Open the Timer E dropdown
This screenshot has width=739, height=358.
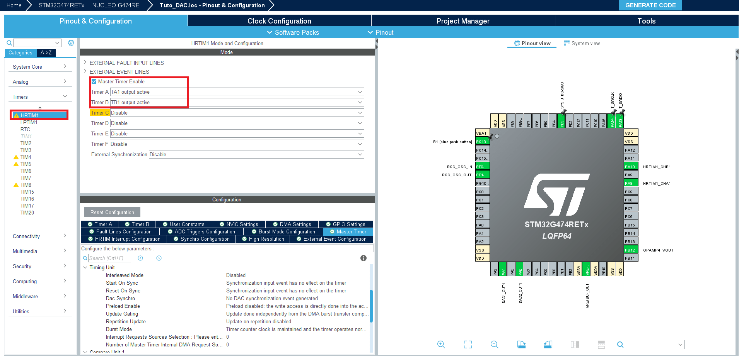[x=237, y=133]
